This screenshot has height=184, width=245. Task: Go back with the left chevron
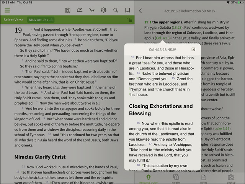[140, 11]
